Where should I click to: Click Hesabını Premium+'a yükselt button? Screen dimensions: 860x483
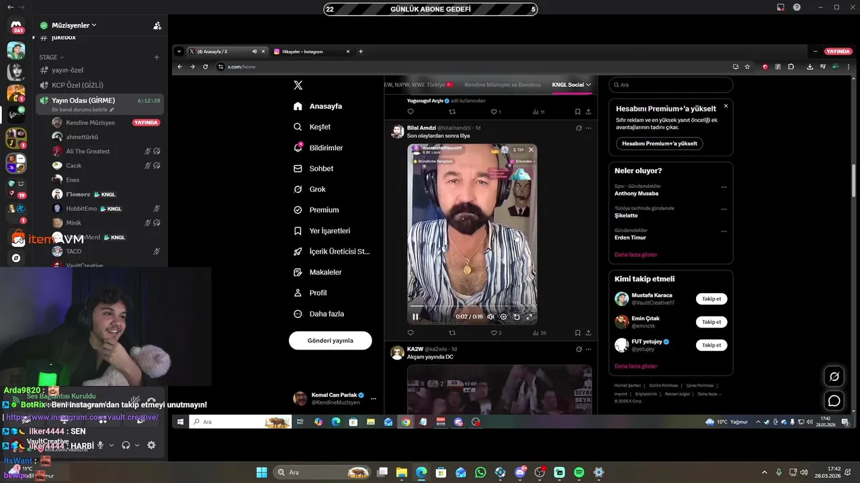[659, 144]
